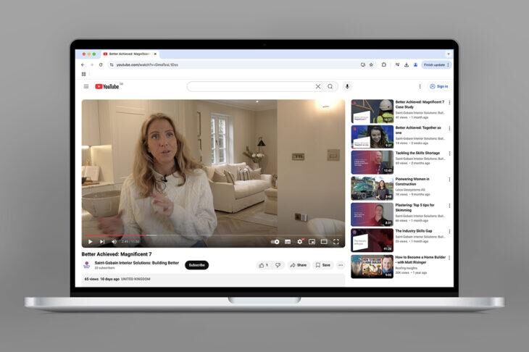Click the Sign in button
The height and width of the screenshot is (352, 529).
pos(439,86)
